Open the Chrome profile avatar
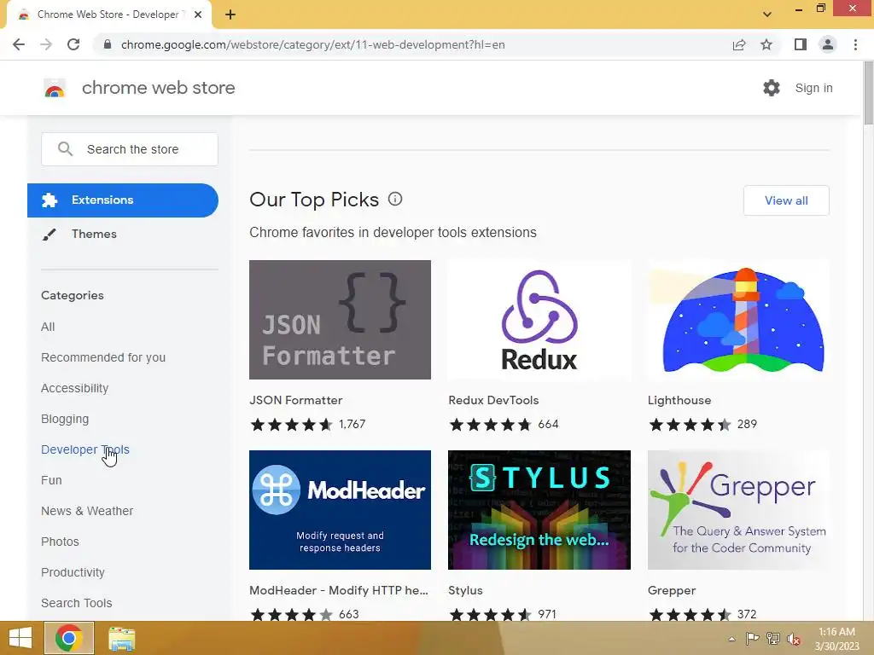The width and height of the screenshot is (874, 655). point(828,44)
